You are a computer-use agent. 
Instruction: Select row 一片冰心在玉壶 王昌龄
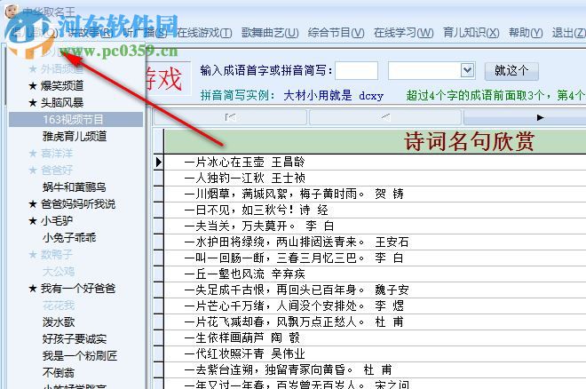[x=376, y=162]
